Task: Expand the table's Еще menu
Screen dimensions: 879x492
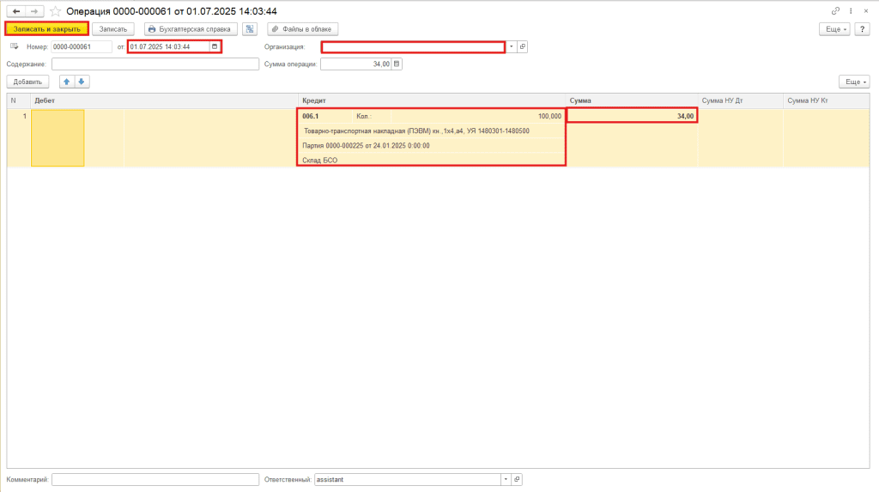Action: (x=854, y=82)
